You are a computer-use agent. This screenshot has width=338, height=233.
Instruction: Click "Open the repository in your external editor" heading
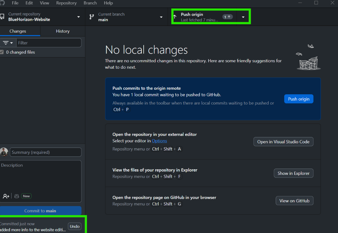155,134
